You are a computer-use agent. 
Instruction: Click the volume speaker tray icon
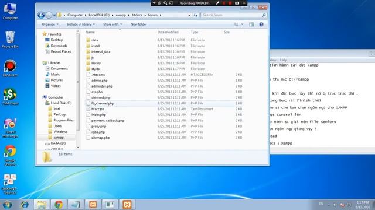coord(335,205)
